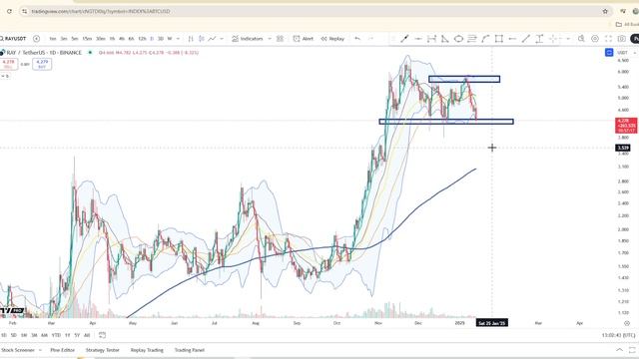639x359 pixels.
Task: Select the 12h timeframe
Action: pyautogui.click(x=142, y=39)
